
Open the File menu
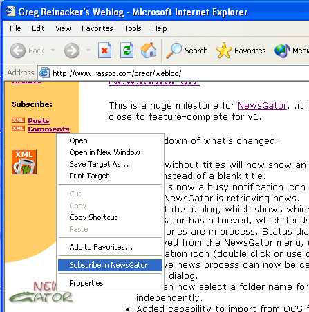pos(15,28)
